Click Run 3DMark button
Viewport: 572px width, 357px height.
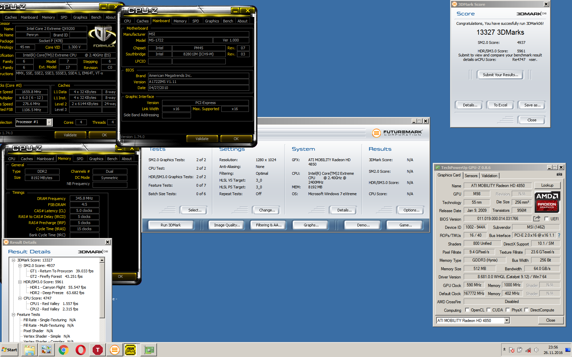[171, 225]
